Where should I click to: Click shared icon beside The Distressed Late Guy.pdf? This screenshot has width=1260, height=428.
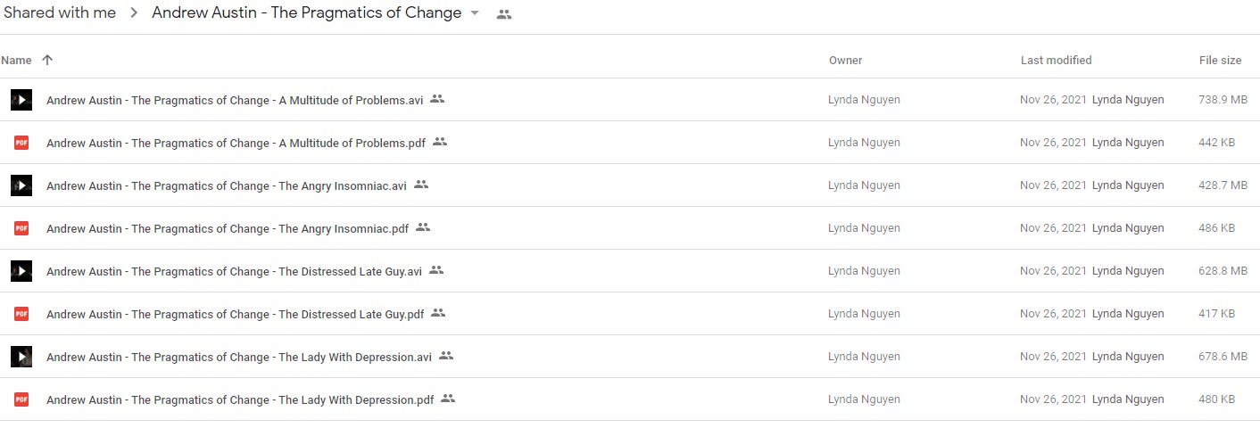pyautogui.click(x=438, y=313)
